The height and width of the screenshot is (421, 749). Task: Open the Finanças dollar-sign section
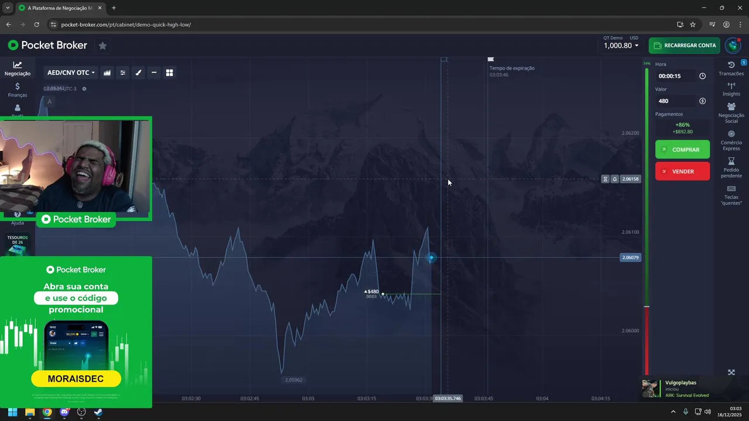click(x=18, y=90)
